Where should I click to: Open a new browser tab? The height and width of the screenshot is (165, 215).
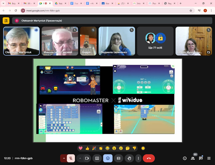coord(180,3)
